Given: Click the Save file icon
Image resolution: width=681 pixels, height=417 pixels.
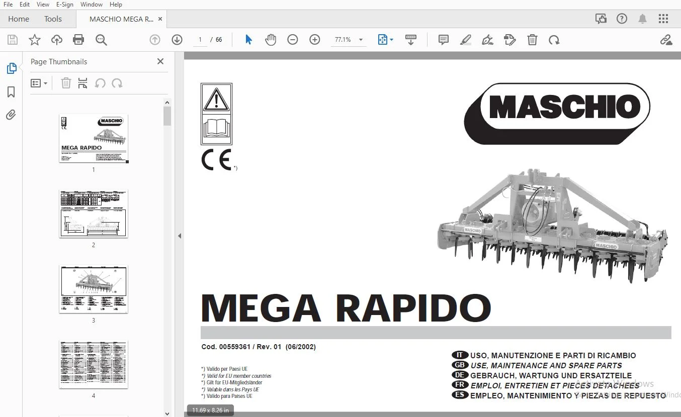Looking at the screenshot, I should 13,40.
